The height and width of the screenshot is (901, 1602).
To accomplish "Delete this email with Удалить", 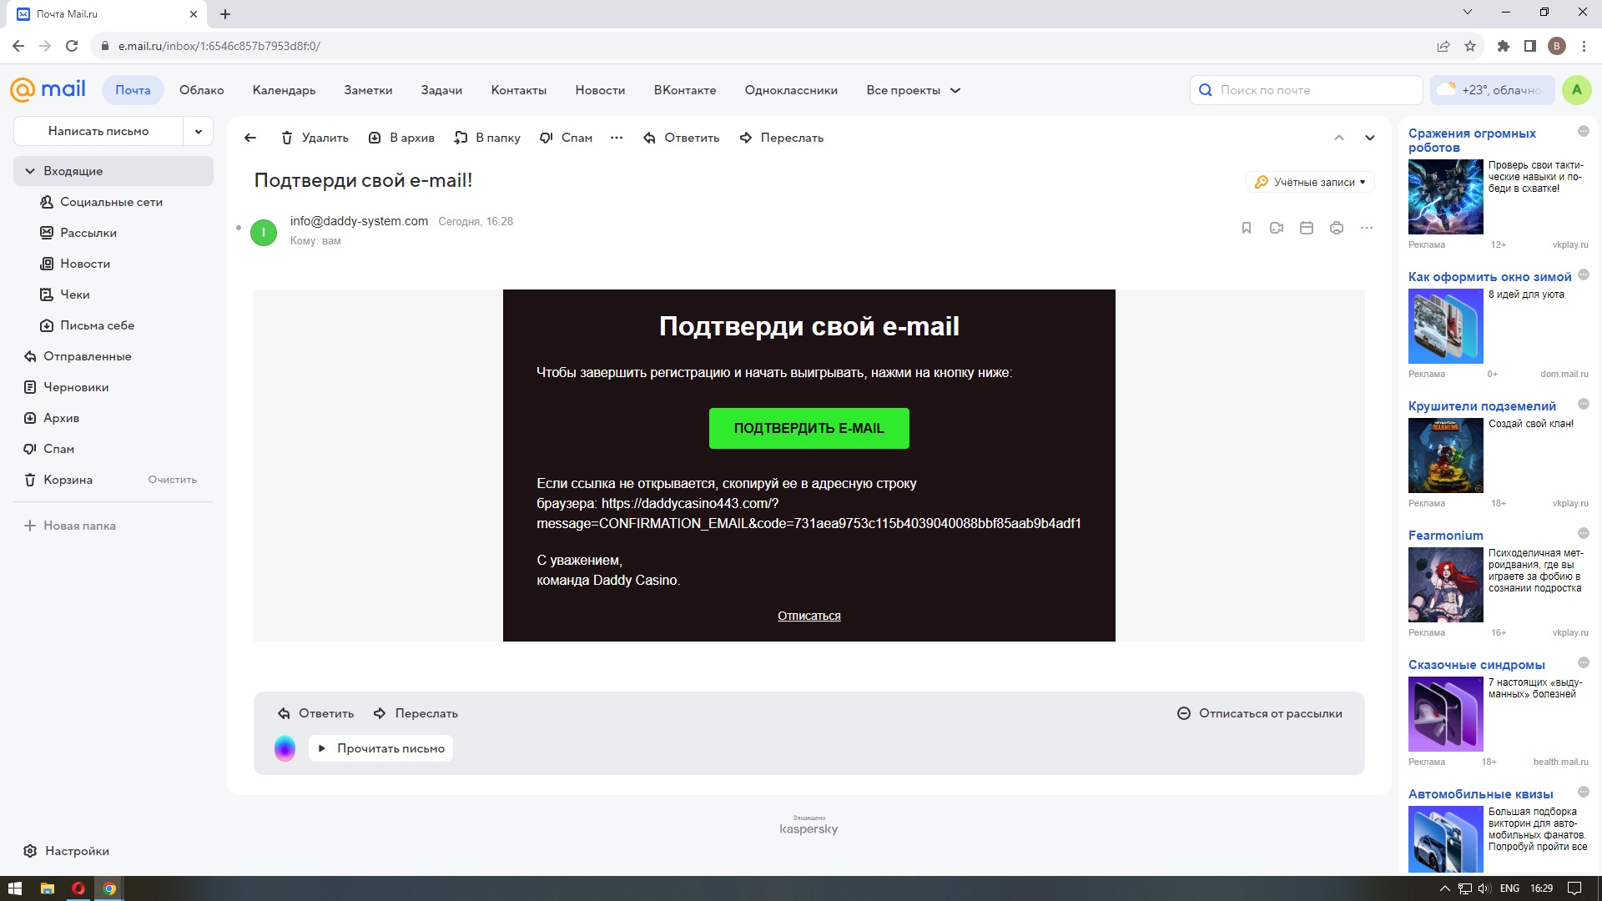I will pyautogui.click(x=315, y=138).
